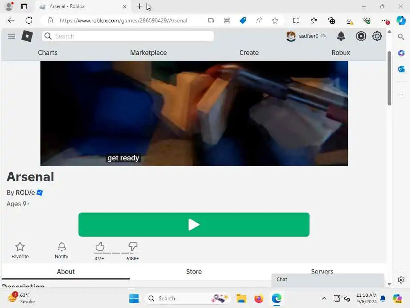Image resolution: width=410 pixels, height=308 pixels.
Task: Open Browser essentials heart icon
Action: click(367, 20)
